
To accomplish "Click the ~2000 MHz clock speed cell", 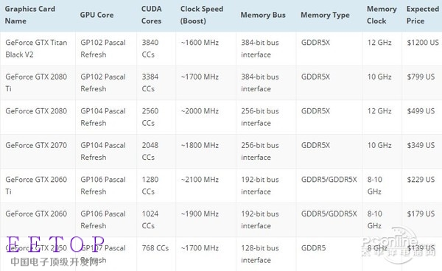I will [x=200, y=111].
